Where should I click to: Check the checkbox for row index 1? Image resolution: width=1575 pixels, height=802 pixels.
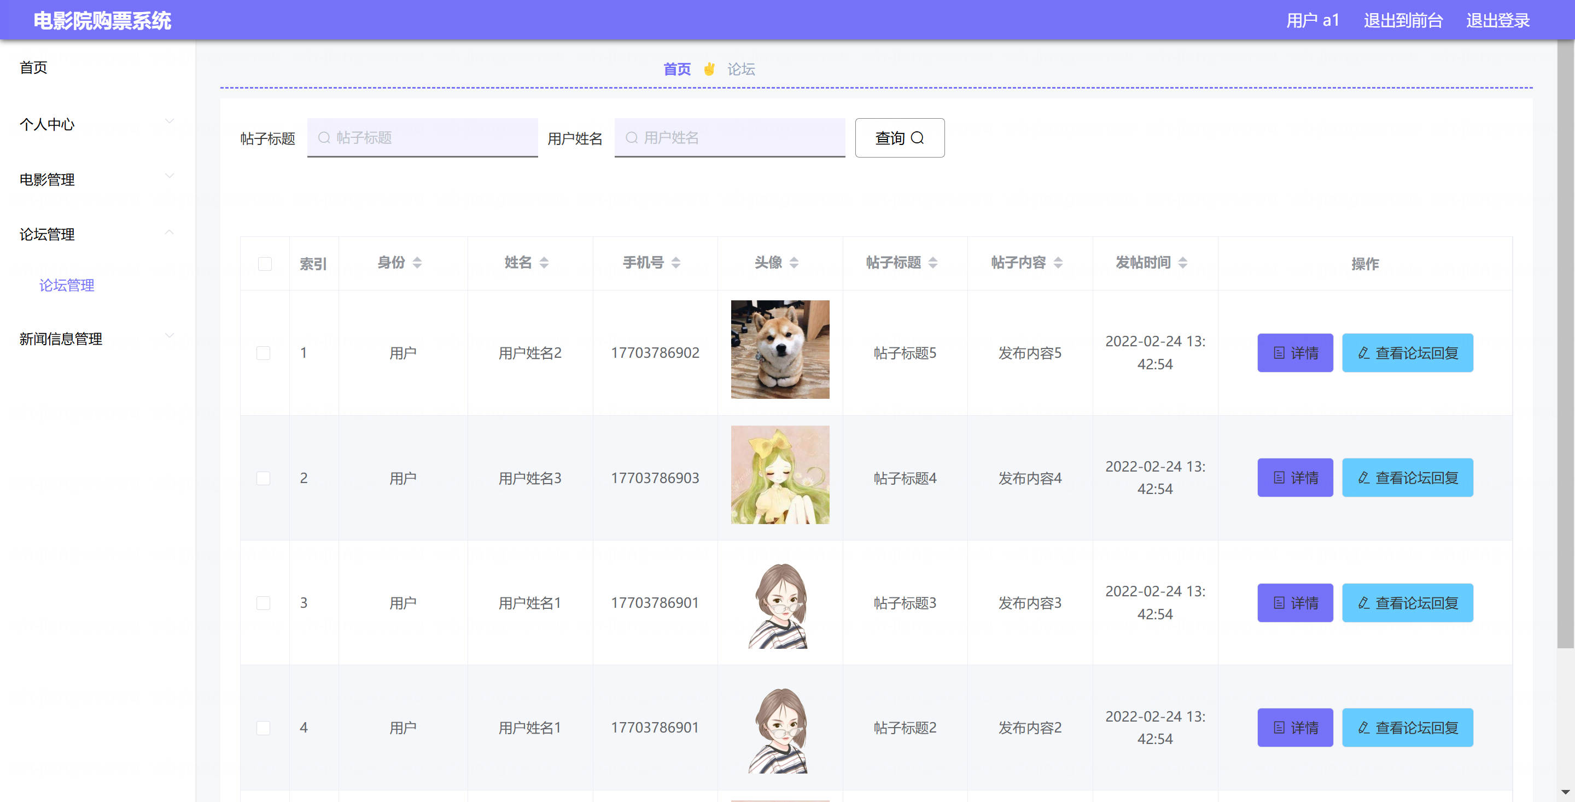click(264, 353)
